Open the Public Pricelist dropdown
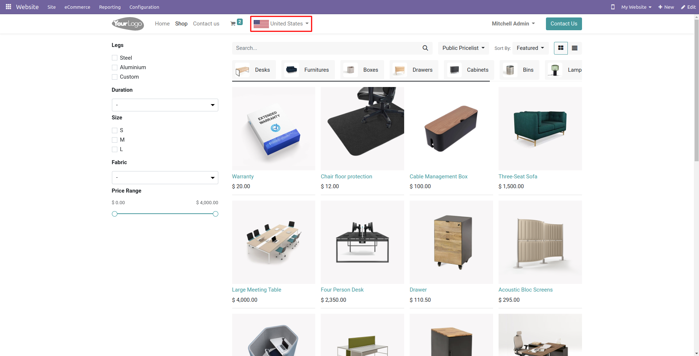 click(x=463, y=48)
